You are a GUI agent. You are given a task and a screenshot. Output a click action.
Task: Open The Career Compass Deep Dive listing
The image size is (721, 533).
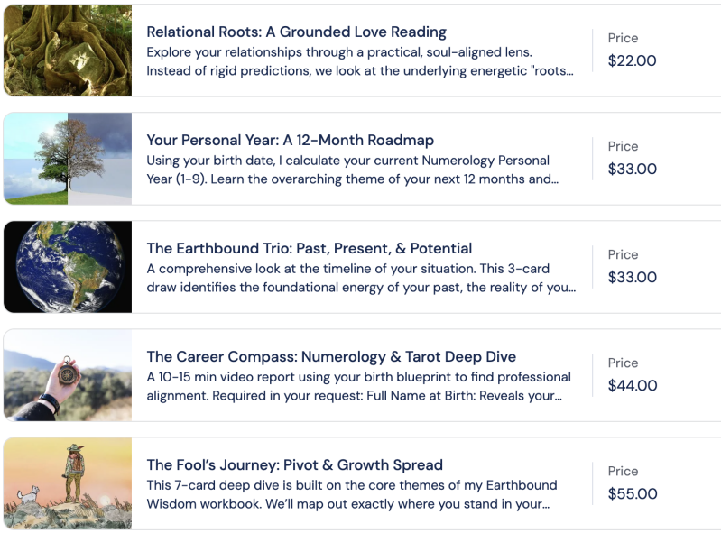click(x=331, y=356)
